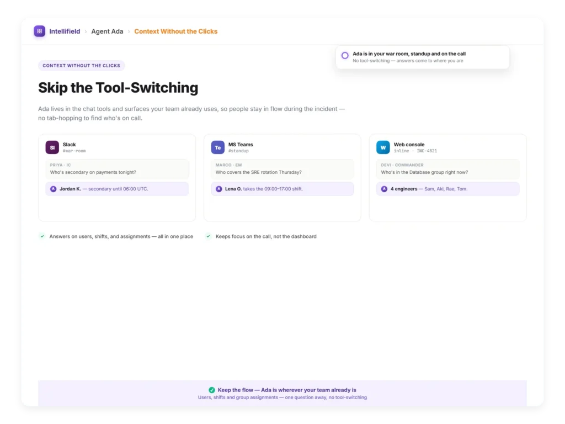Screen dimensions: 565x424
Task: Select the Slack app icon
Action: 52,147
